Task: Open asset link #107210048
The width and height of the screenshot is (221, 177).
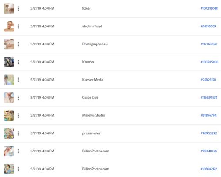Action: click(x=209, y=8)
